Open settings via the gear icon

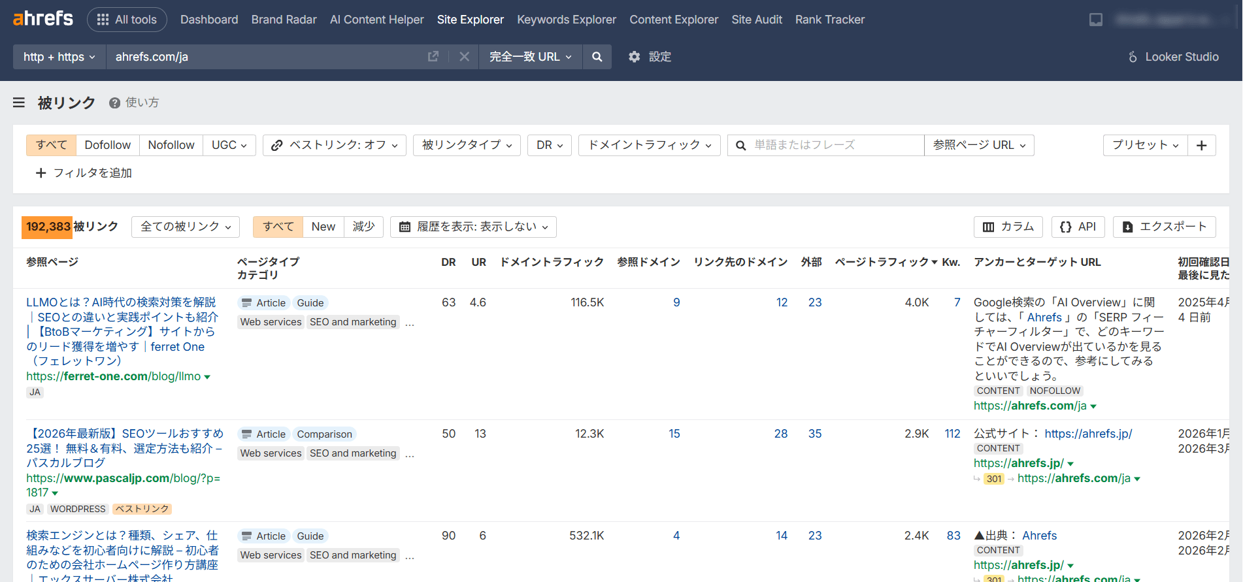pyautogui.click(x=634, y=57)
